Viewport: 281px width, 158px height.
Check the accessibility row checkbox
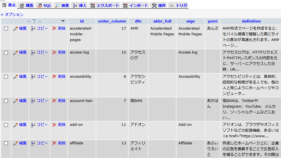click(x=6, y=77)
